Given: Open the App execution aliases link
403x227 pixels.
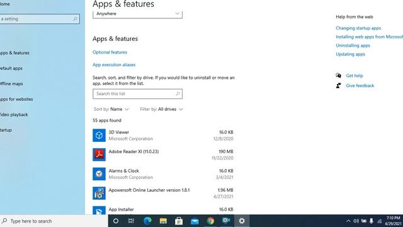Looking at the screenshot, I should [114, 64].
